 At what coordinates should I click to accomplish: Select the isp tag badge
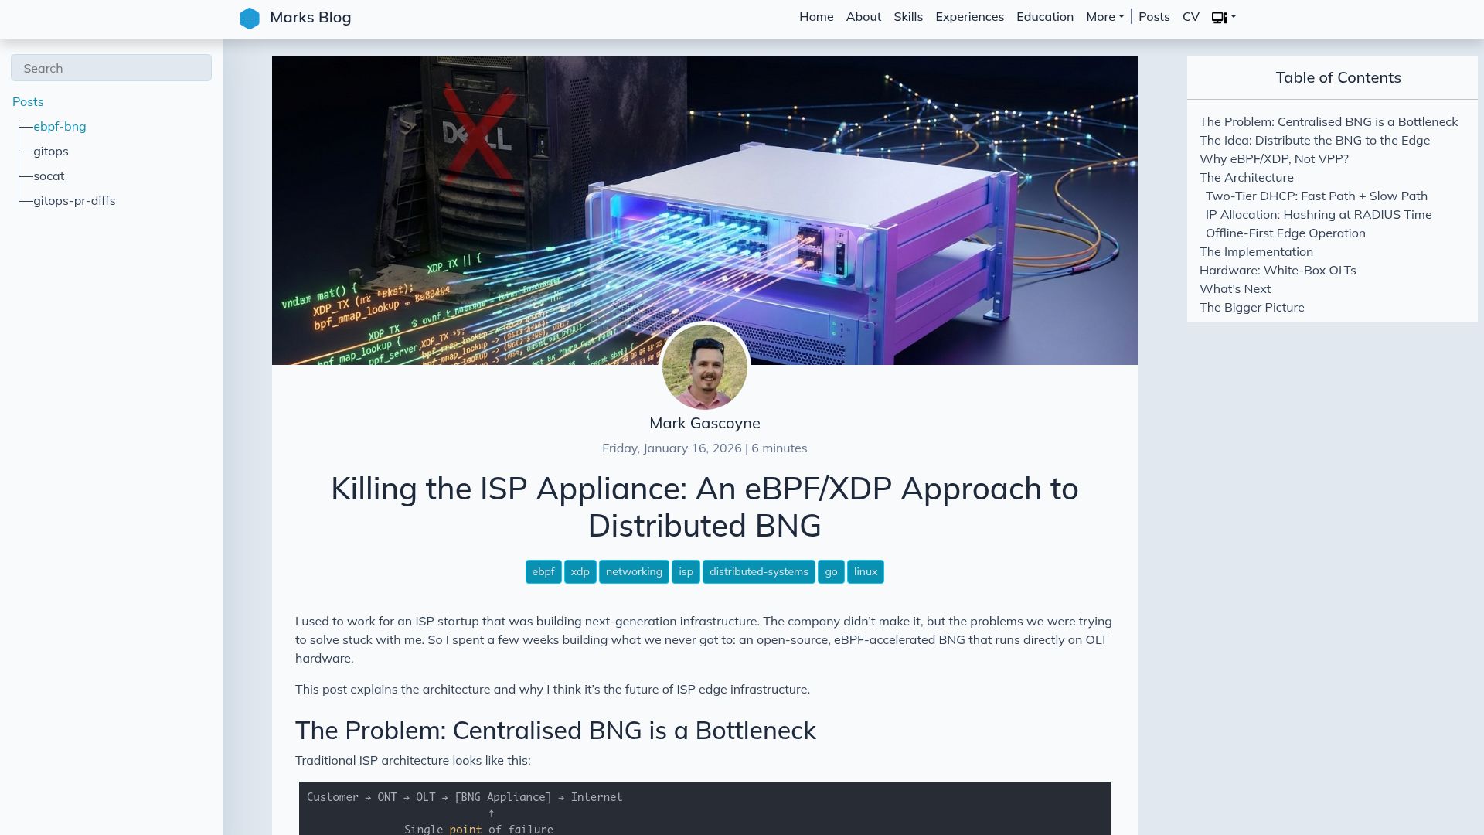pos(686,572)
